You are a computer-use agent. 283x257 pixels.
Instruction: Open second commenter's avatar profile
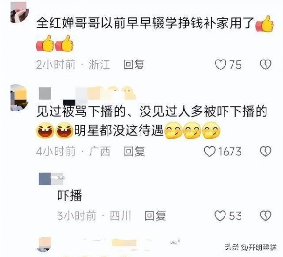pos(19,98)
